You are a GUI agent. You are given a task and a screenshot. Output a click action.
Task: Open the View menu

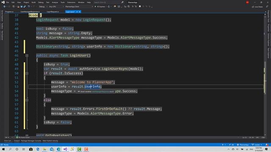point(19,3)
